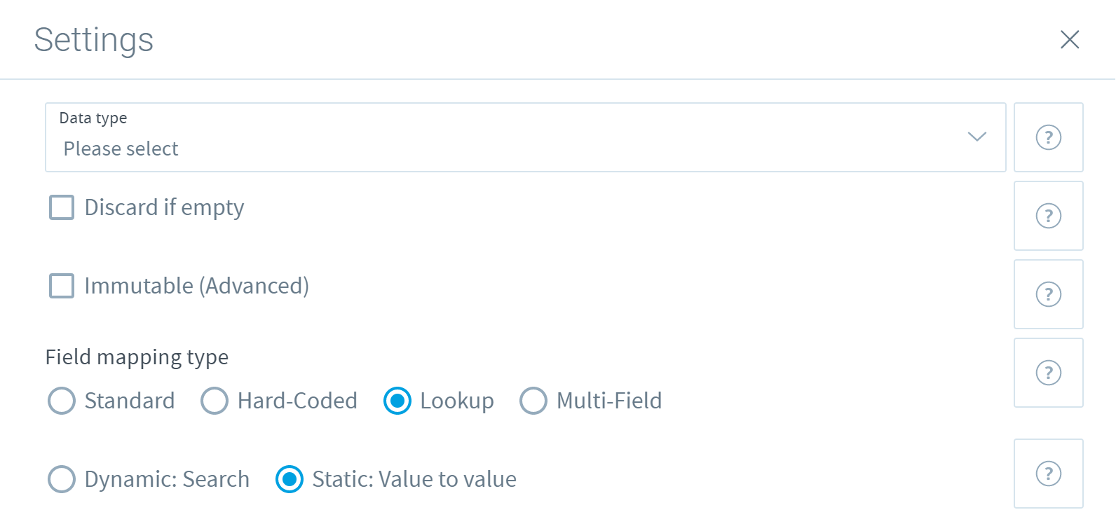Select the Lookup radio button
Screen dimensions: 1116x531
pyautogui.click(x=397, y=401)
